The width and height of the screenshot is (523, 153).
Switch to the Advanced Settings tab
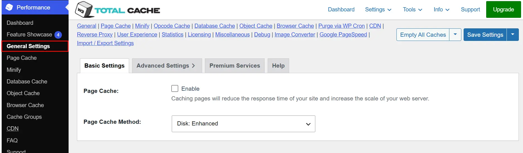click(167, 66)
